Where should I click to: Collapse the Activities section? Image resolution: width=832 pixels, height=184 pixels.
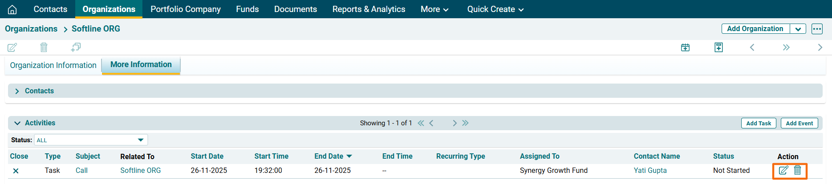(x=17, y=123)
